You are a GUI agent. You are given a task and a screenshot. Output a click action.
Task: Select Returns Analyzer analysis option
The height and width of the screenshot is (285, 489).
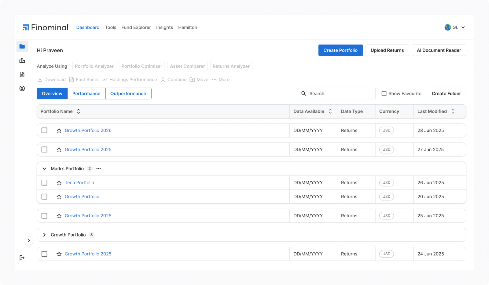click(231, 66)
